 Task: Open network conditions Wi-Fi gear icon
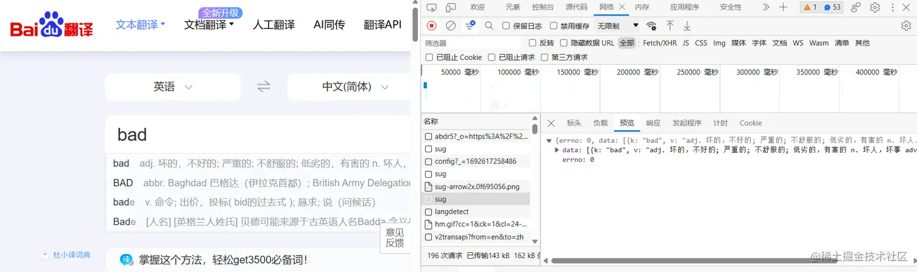651,26
